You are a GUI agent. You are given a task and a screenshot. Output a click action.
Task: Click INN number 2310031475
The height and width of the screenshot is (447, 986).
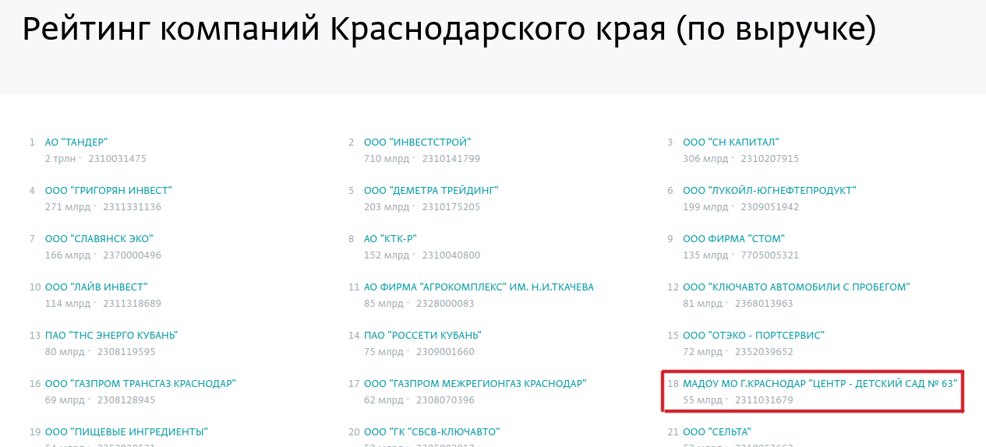117,159
